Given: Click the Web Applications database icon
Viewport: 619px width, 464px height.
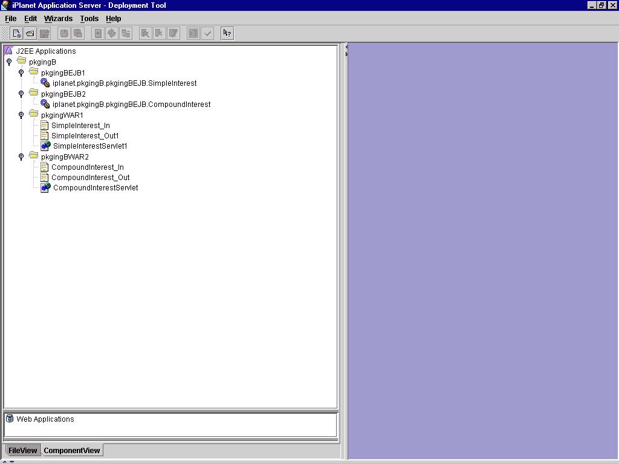Looking at the screenshot, I should click(x=10, y=419).
